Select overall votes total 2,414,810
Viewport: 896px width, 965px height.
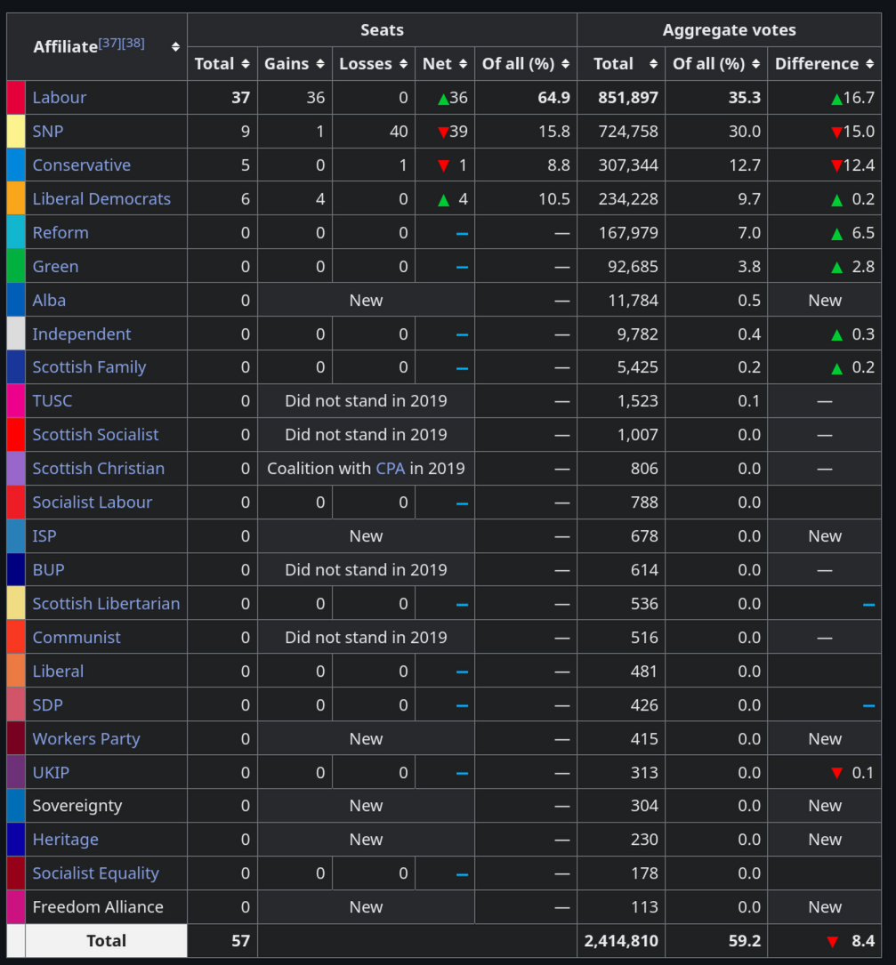point(621,941)
